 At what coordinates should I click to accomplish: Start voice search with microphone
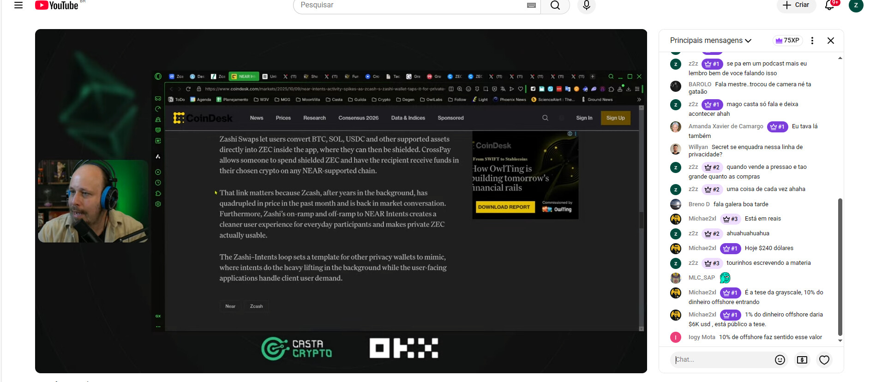[x=587, y=5]
